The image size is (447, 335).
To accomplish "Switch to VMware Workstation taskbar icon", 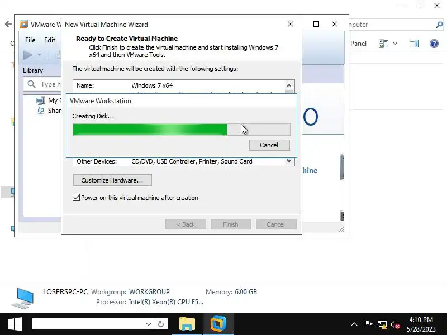I will click(218, 324).
